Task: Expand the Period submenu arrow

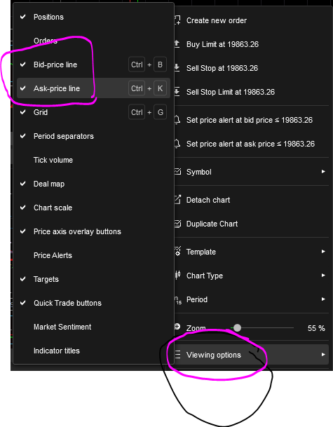Action: 323,299
